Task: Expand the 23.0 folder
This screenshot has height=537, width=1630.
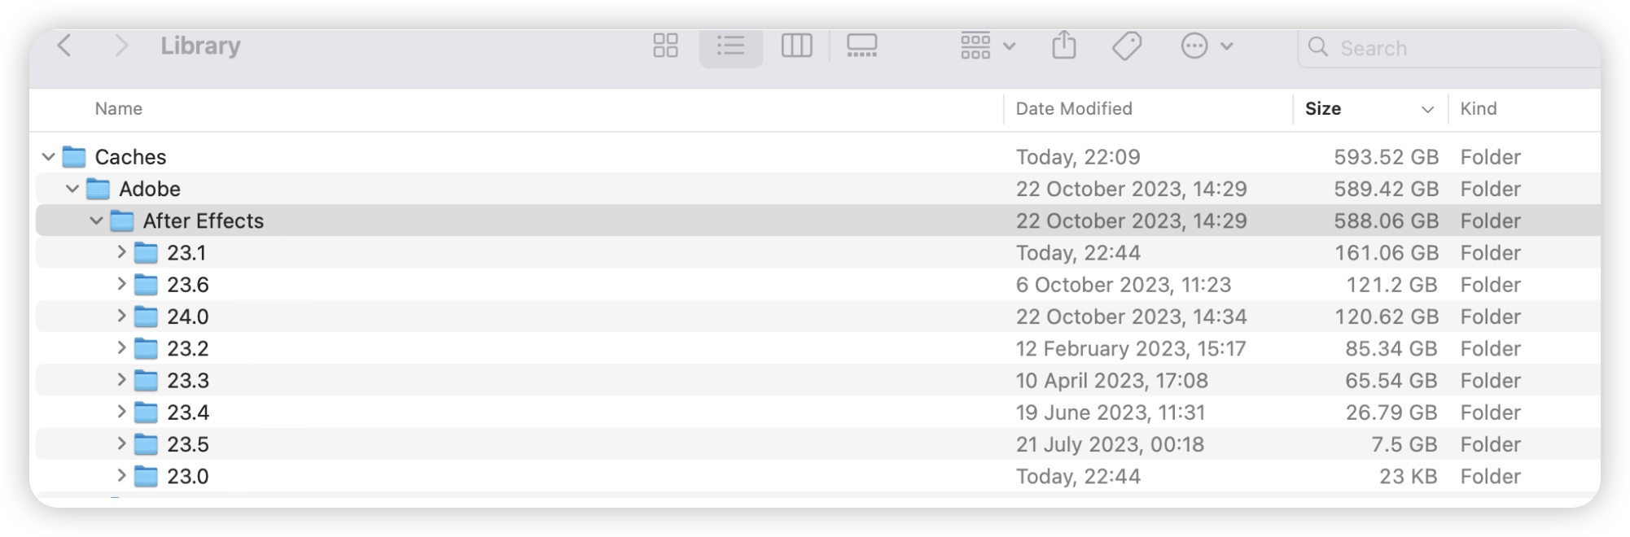Action: coord(121,476)
